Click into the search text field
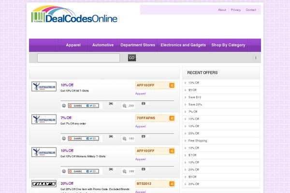 (78, 58)
